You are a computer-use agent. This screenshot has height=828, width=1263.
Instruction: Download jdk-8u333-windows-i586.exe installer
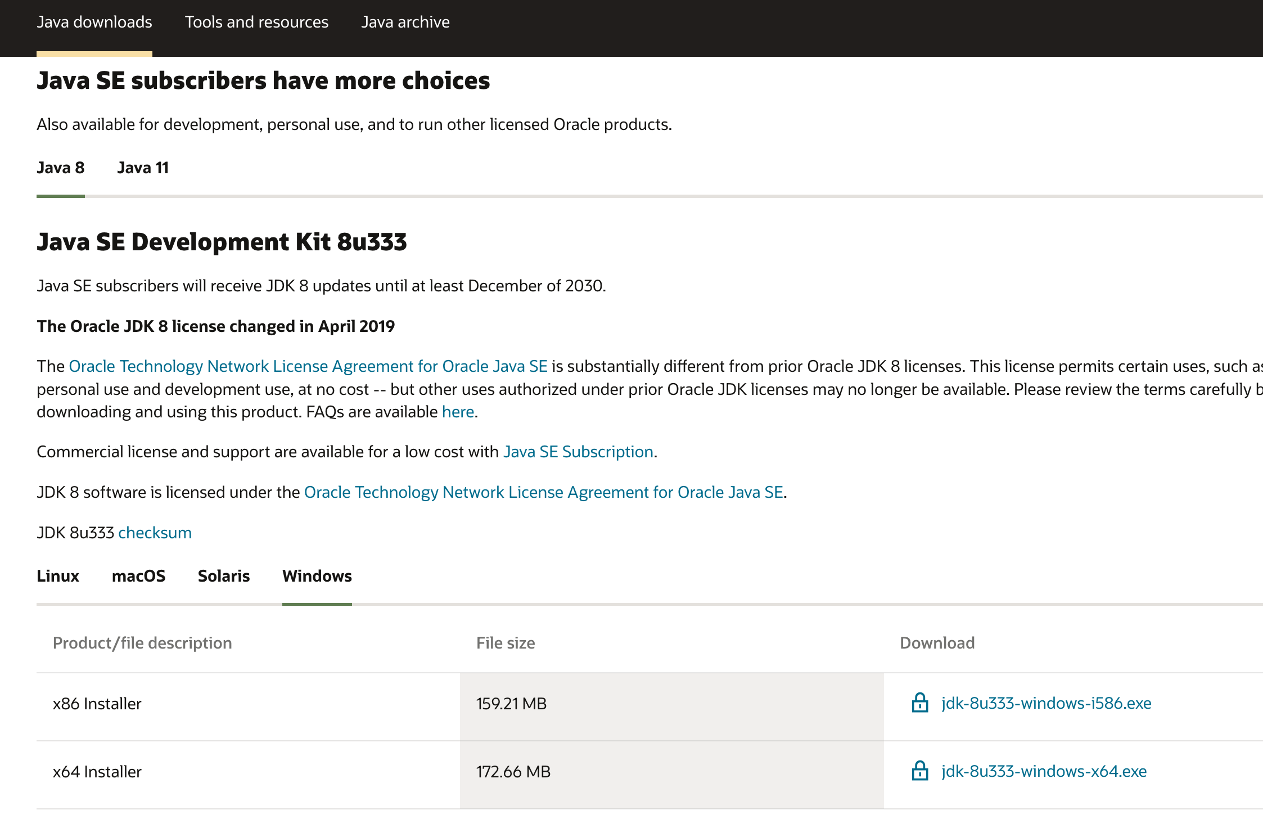1046,704
